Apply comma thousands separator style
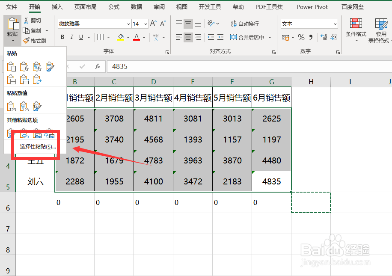 (x=311, y=38)
